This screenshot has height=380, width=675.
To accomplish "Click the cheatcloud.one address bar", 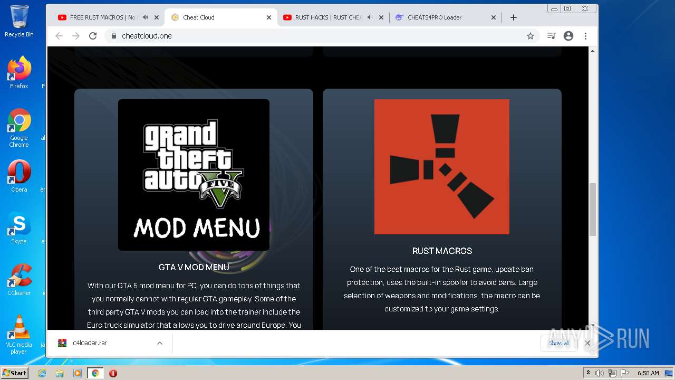I will coord(322,36).
